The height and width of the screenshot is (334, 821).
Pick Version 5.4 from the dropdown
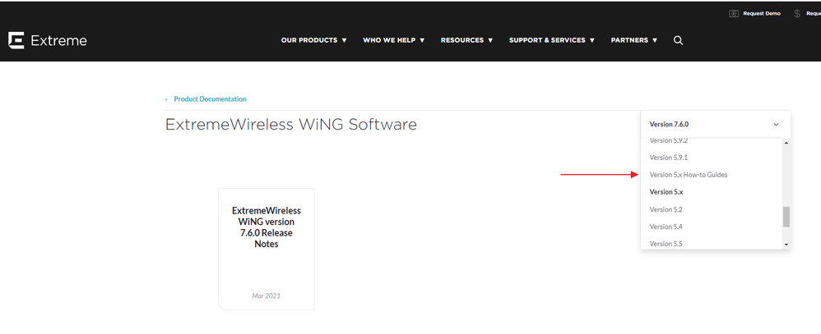(666, 226)
